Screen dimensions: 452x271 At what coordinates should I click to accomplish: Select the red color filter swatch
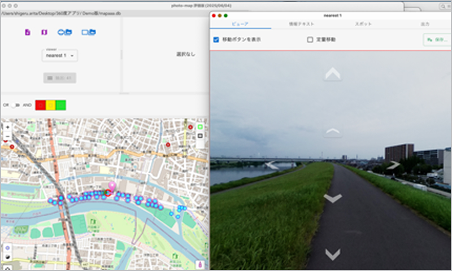click(x=40, y=105)
